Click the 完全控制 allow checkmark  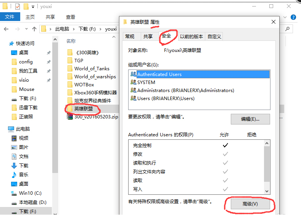[225, 145]
